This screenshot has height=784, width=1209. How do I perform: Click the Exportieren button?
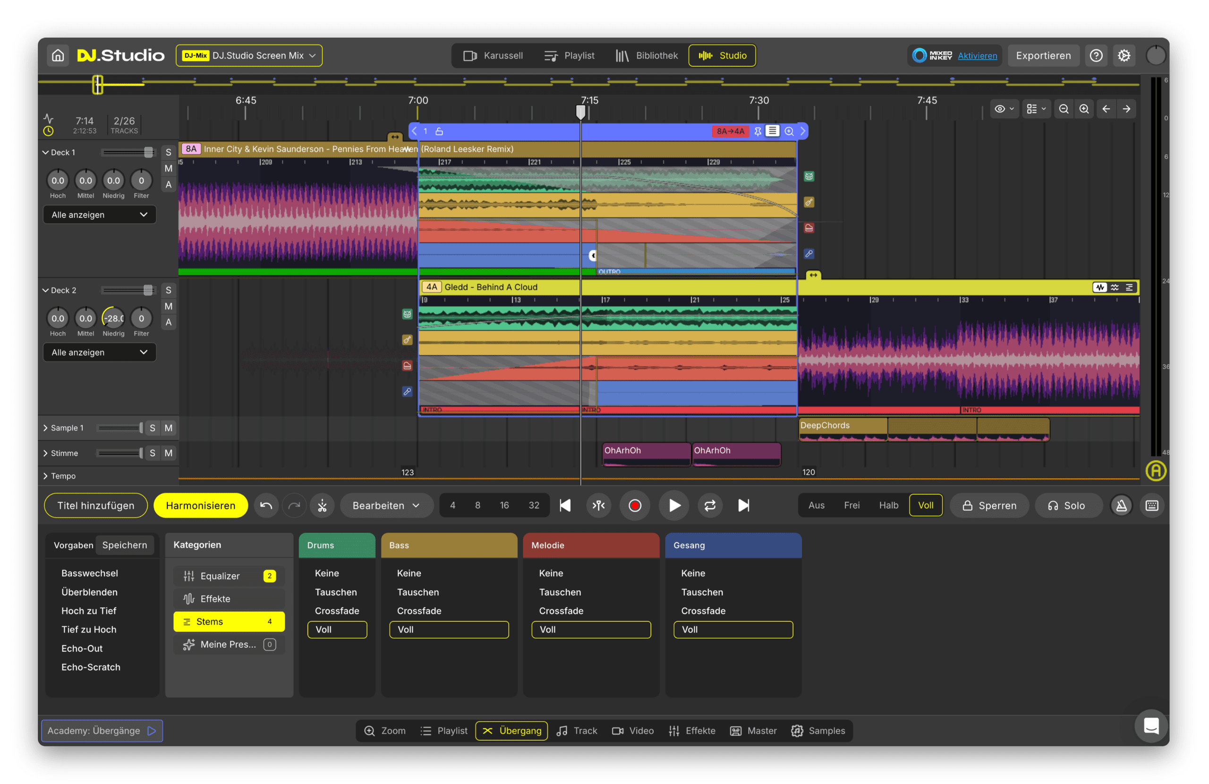click(x=1043, y=55)
